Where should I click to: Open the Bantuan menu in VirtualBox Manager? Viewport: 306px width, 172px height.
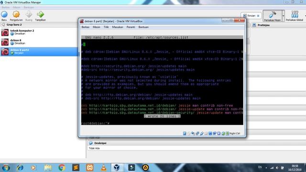click(29, 7)
